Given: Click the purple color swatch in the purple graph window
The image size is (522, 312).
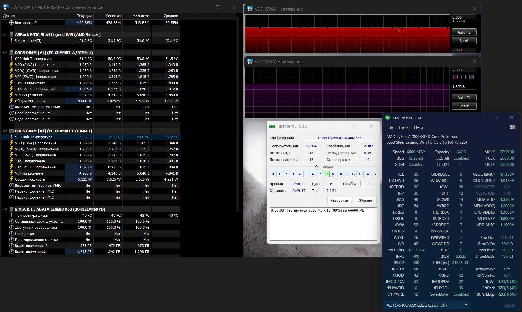Looking at the screenshot, I should [x=455, y=77].
